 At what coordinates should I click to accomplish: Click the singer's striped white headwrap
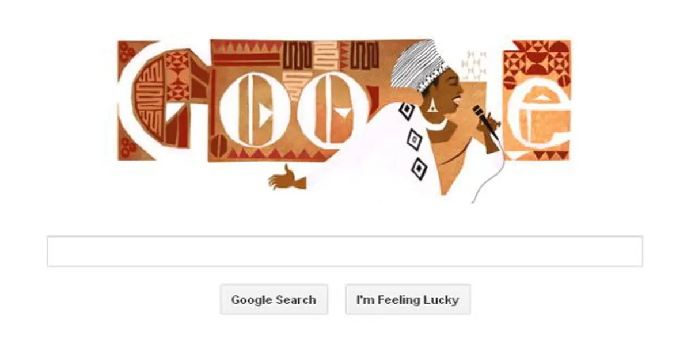[418, 64]
